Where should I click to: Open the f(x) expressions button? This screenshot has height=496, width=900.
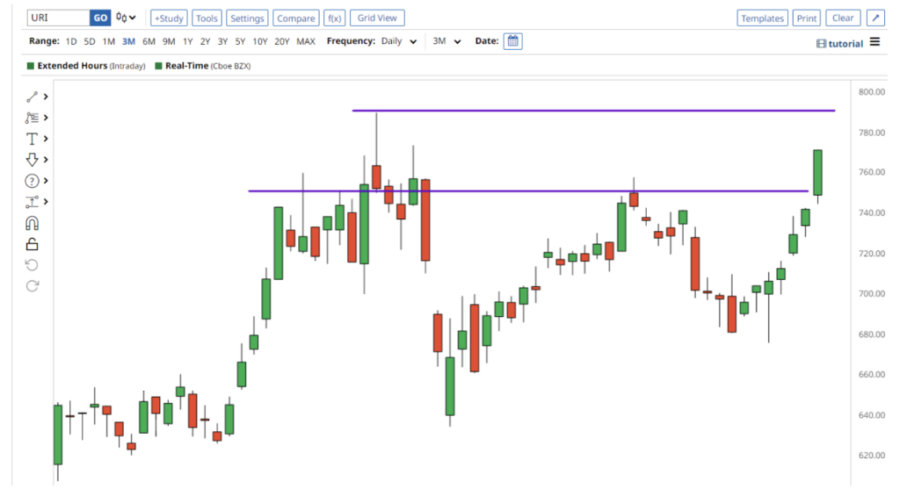coord(334,18)
